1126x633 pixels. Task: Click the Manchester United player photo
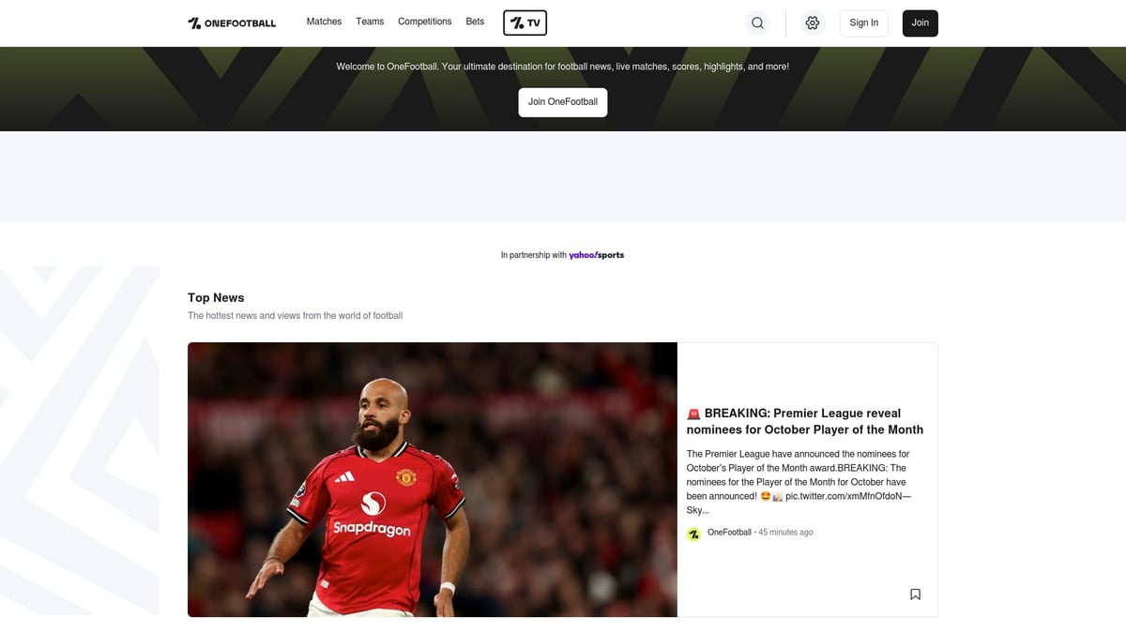[x=432, y=479]
